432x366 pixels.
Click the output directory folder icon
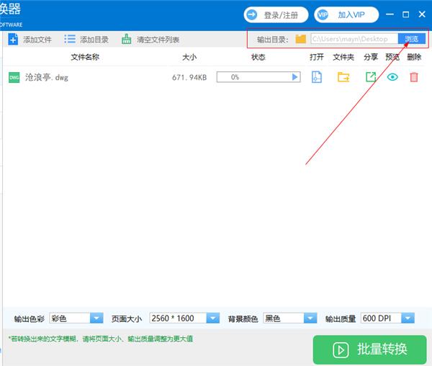pyautogui.click(x=300, y=39)
